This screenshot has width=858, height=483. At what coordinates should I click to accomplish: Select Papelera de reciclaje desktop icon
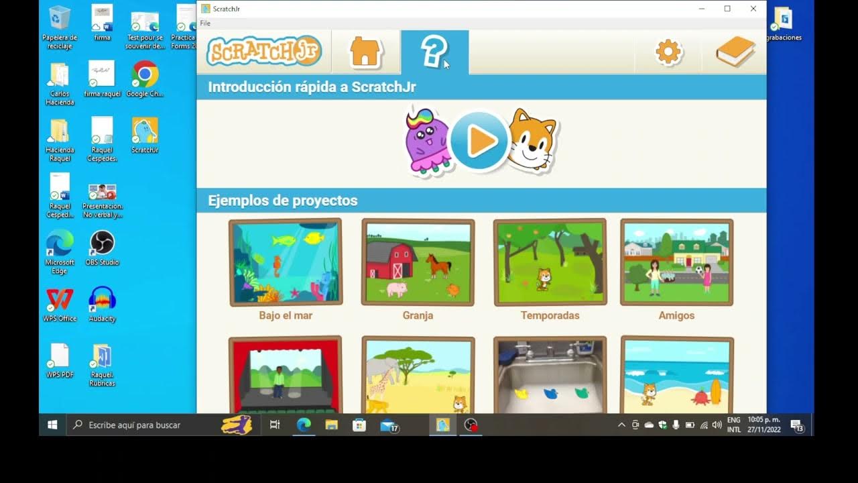click(x=60, y=28)
